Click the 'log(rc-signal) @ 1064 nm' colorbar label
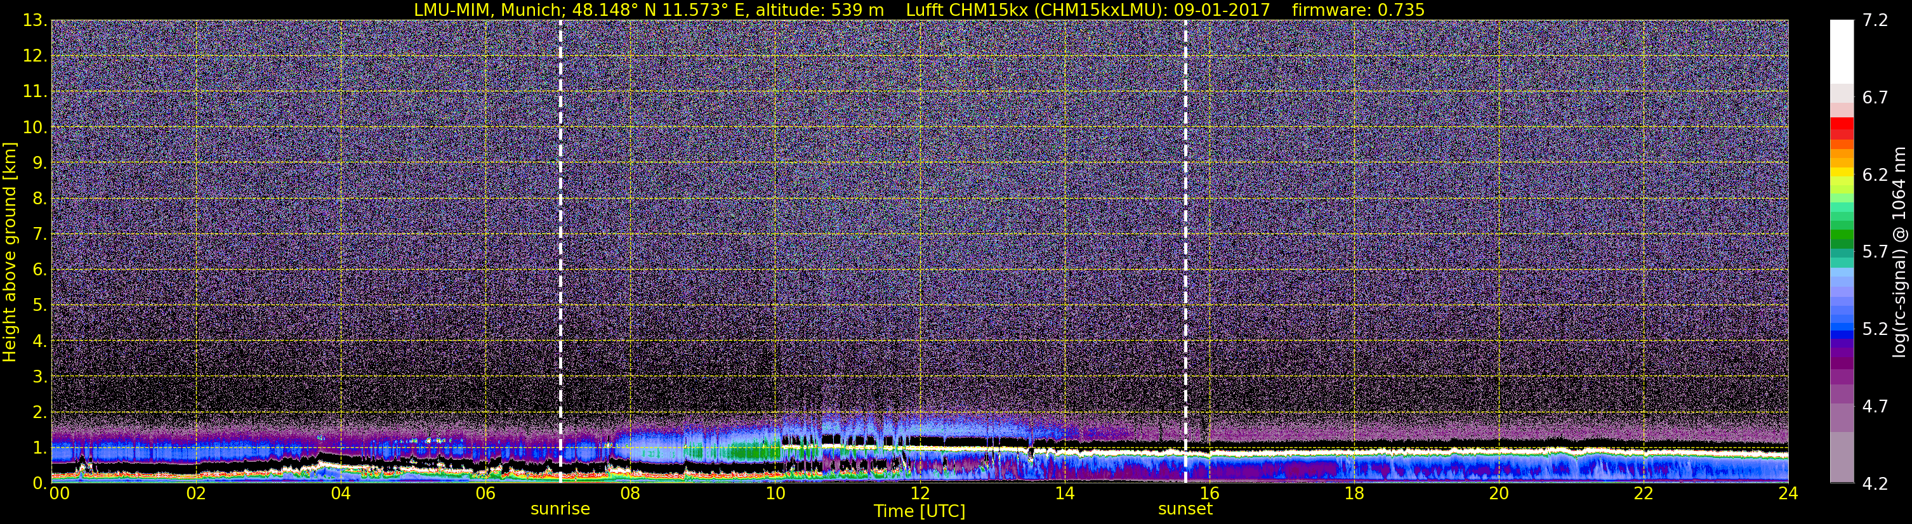The height and width of the screenshot is (524, 1912). [x=1899, y=252]
